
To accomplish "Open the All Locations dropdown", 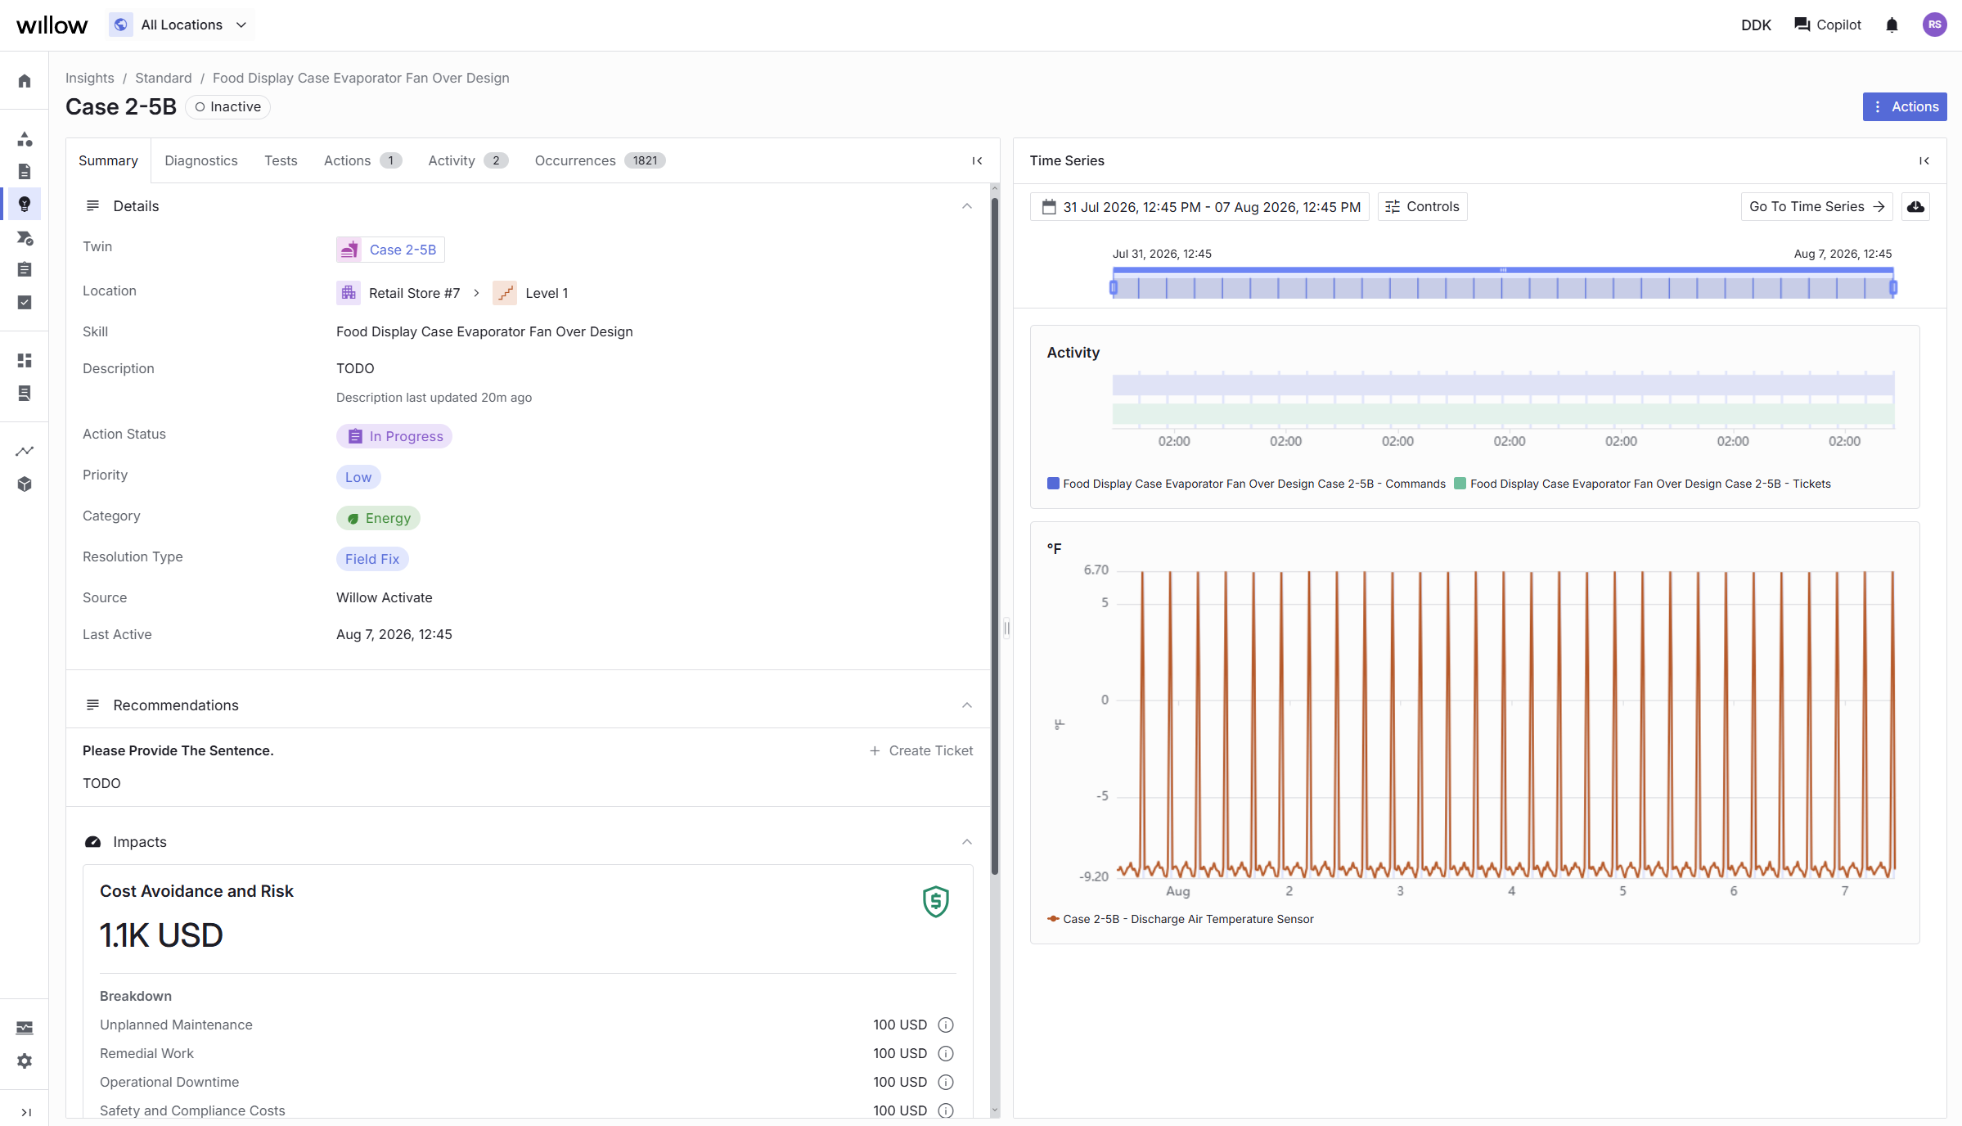I will [x=182, y=25].
